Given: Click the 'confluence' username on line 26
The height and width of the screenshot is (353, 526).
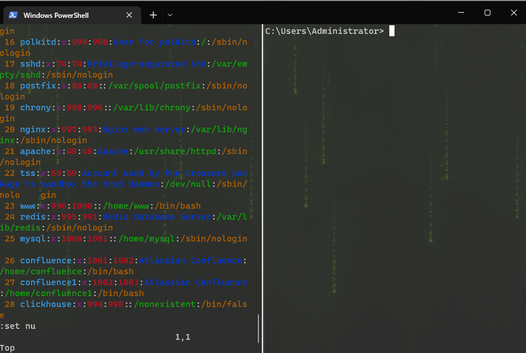Looking at the screenshot, I should click(x=46, y=260).
